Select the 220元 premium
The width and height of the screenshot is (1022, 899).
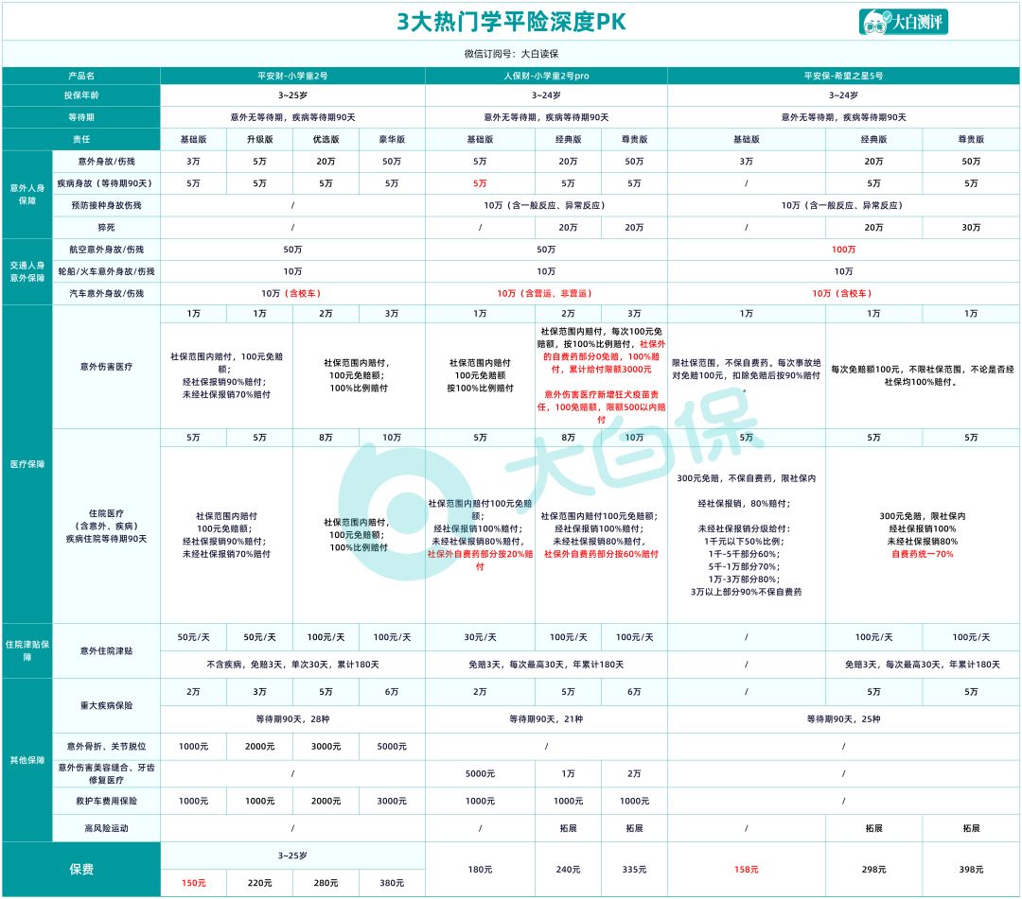[259, 883]
